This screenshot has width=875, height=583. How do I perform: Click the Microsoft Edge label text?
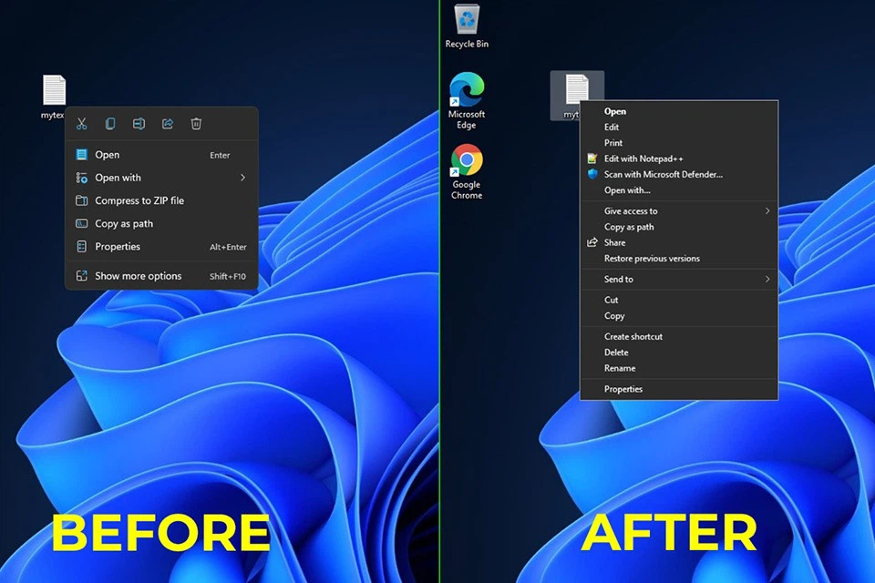click(x=467, y=119)
